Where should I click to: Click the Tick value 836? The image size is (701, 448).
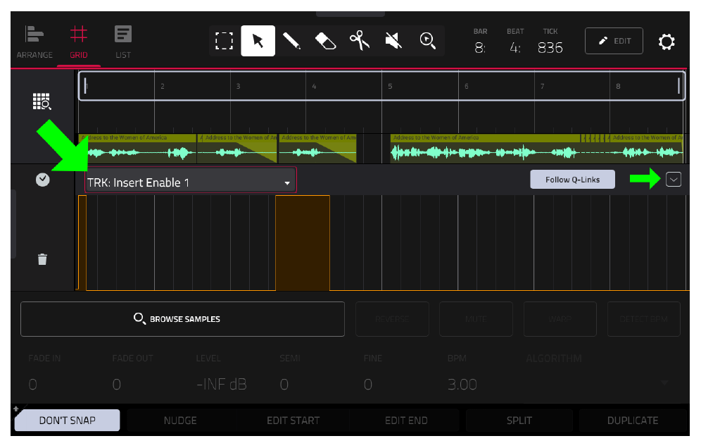(x=550, y=47)
